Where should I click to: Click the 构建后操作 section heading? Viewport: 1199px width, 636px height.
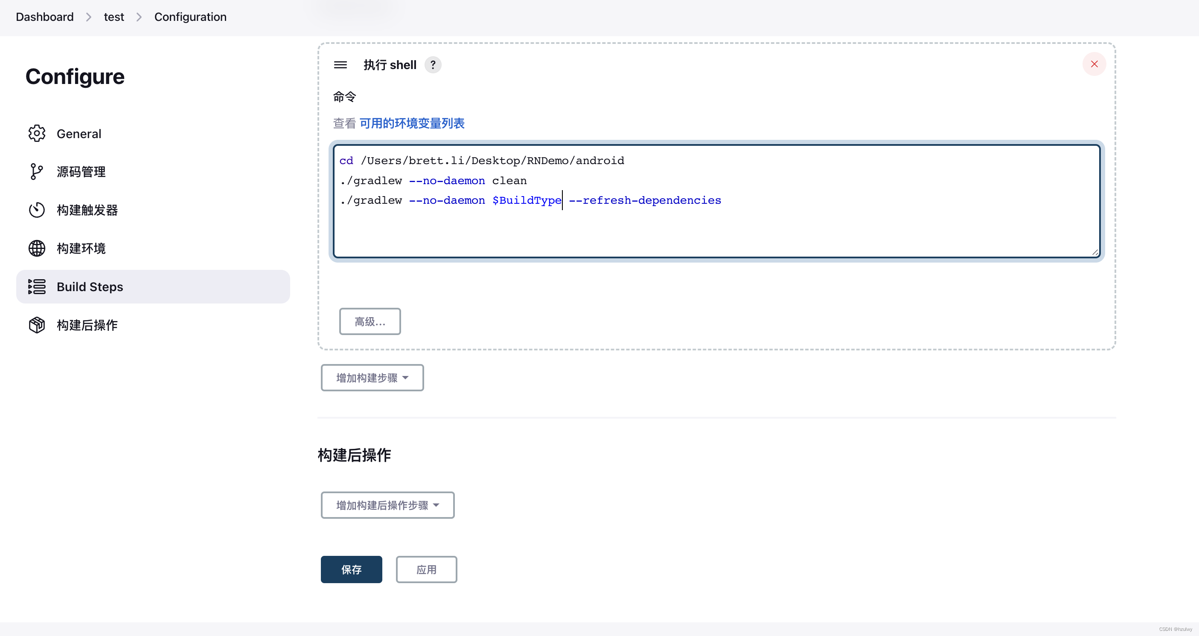[354, 455]
